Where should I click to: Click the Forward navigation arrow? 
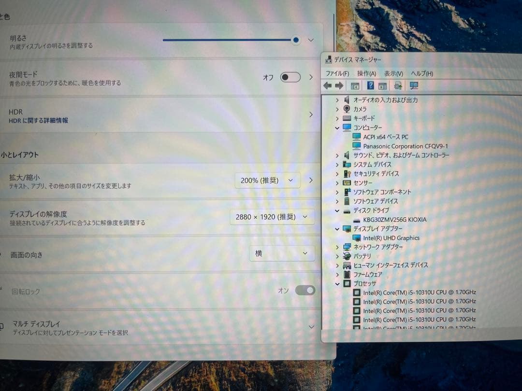[x=340, y=85]
